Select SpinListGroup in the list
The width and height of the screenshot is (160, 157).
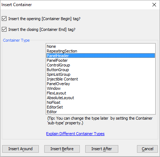pyautogui.click(x=101, y=74)
